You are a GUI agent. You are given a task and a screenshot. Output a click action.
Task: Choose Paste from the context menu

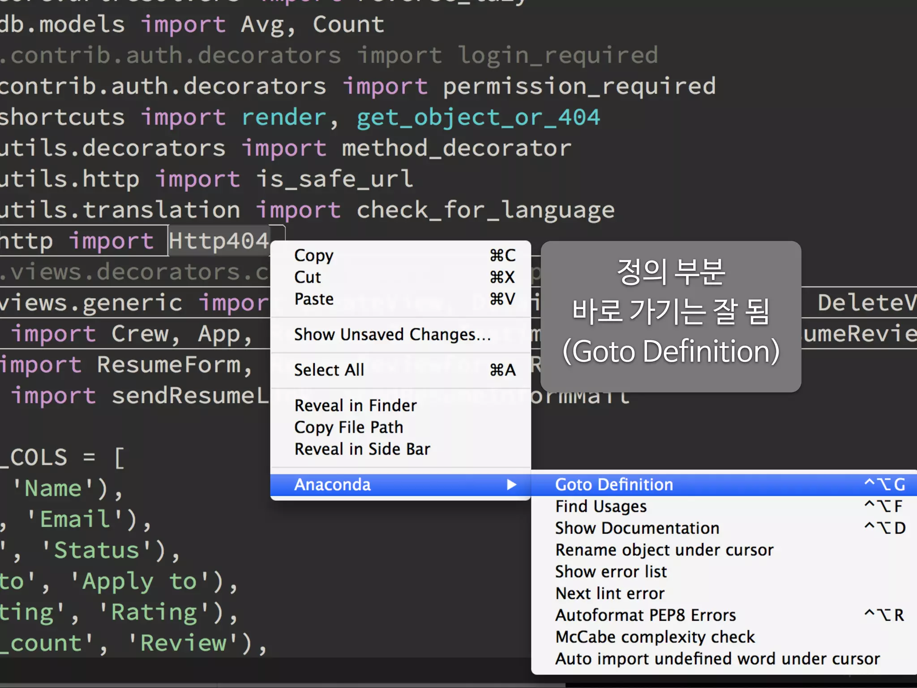point(401,299)
